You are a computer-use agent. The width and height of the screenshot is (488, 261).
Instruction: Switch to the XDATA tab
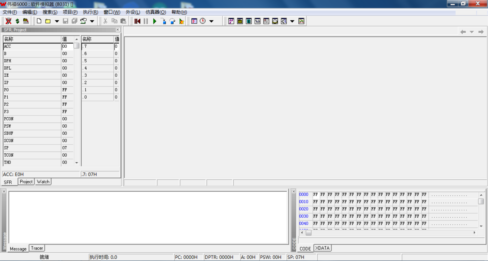click(x=322, y=248)
